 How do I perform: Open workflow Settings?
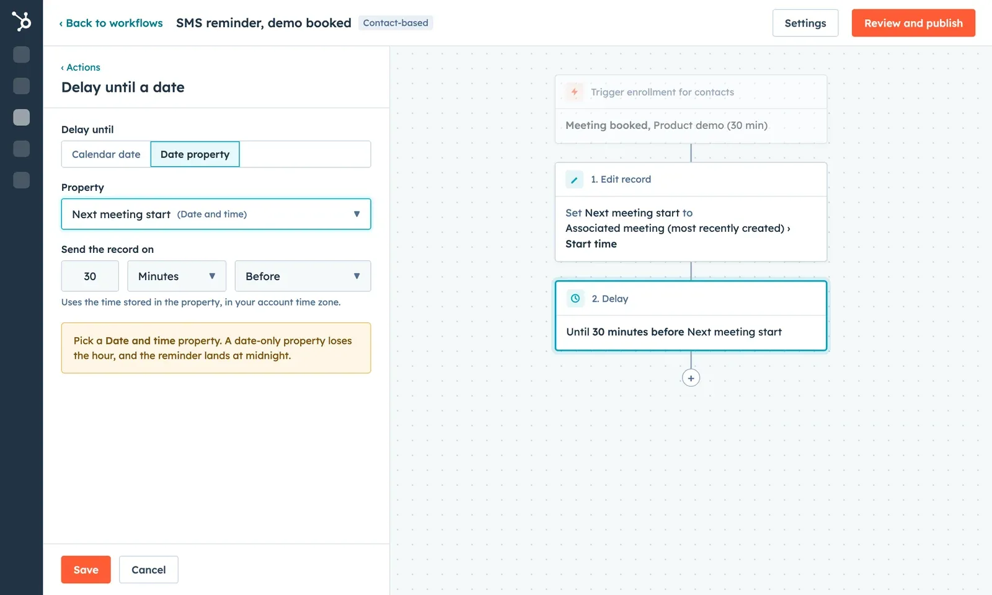coord(805,23)
